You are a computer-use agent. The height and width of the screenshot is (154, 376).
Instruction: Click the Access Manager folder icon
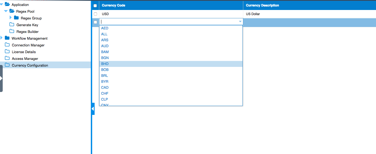tap(7, 58)
